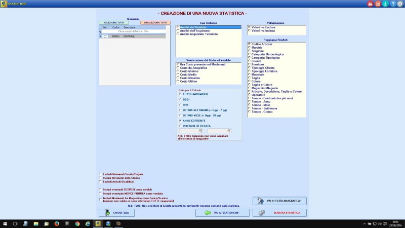Choose Analisi Acquistato / Venduto statistic type
The image size is (405, 228).
pos(177,34)
